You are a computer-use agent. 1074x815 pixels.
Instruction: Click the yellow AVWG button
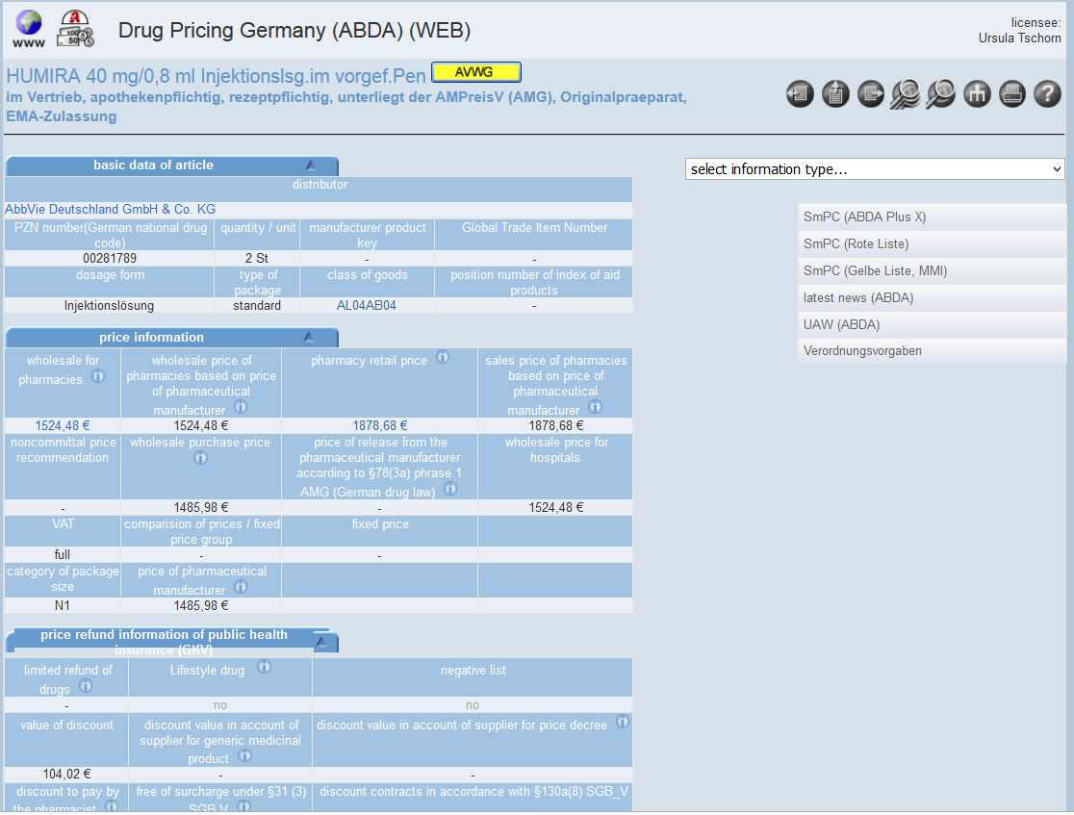475,72
